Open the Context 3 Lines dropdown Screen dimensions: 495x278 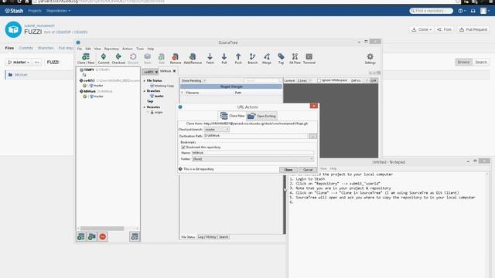(304, 80)
